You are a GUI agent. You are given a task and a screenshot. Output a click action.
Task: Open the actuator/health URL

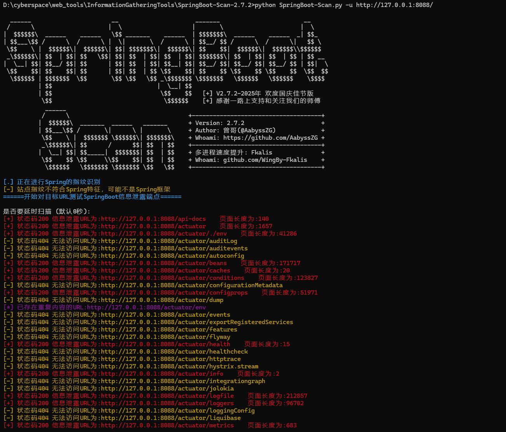pos(165,344)
